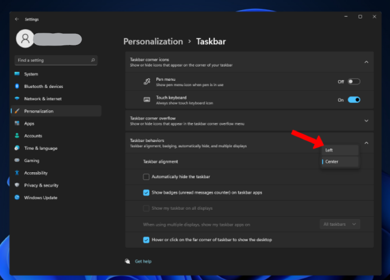Open the All taskbars dropdown
Viewport: 390px width, 280px height.
(x=340, y=224)
